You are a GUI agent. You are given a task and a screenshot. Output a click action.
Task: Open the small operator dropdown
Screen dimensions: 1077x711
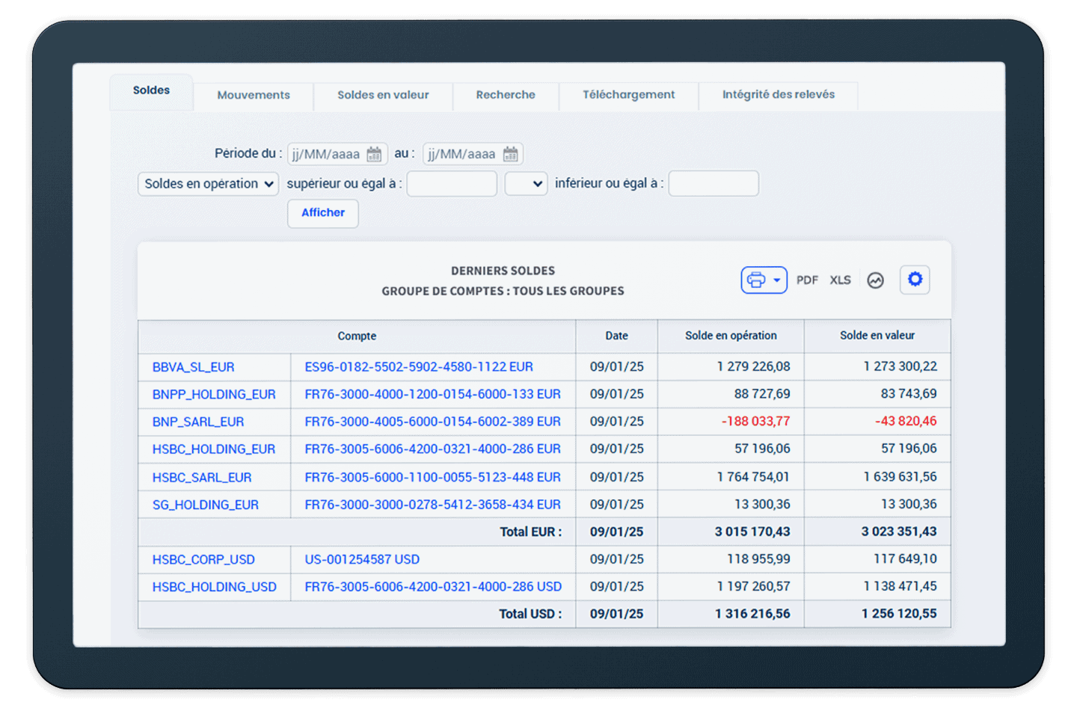coord(526,184)
